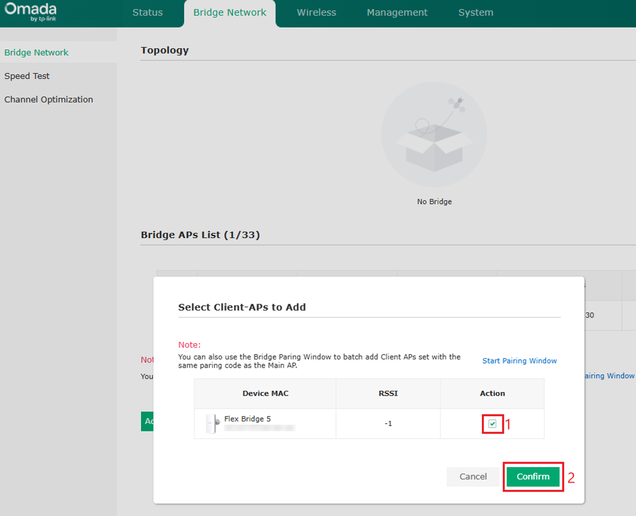The image size is (636, 516).
Task: Select Bridge Network in the sidebar
Action: 36,53
